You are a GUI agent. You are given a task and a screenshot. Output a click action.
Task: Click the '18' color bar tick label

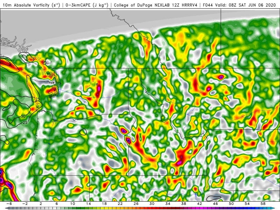click(x=104, y=204)
